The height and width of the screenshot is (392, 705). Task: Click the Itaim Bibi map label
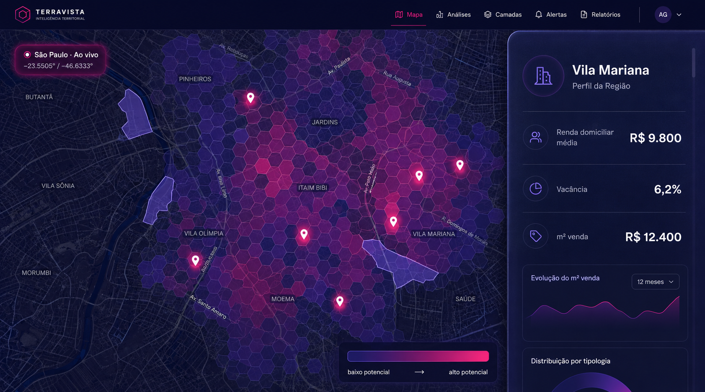click(x=312, y=188)
